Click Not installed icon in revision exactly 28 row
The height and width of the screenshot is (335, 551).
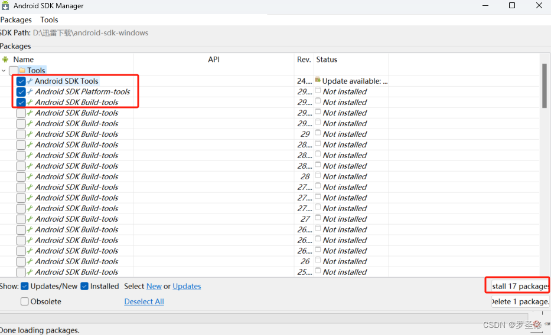318,175
